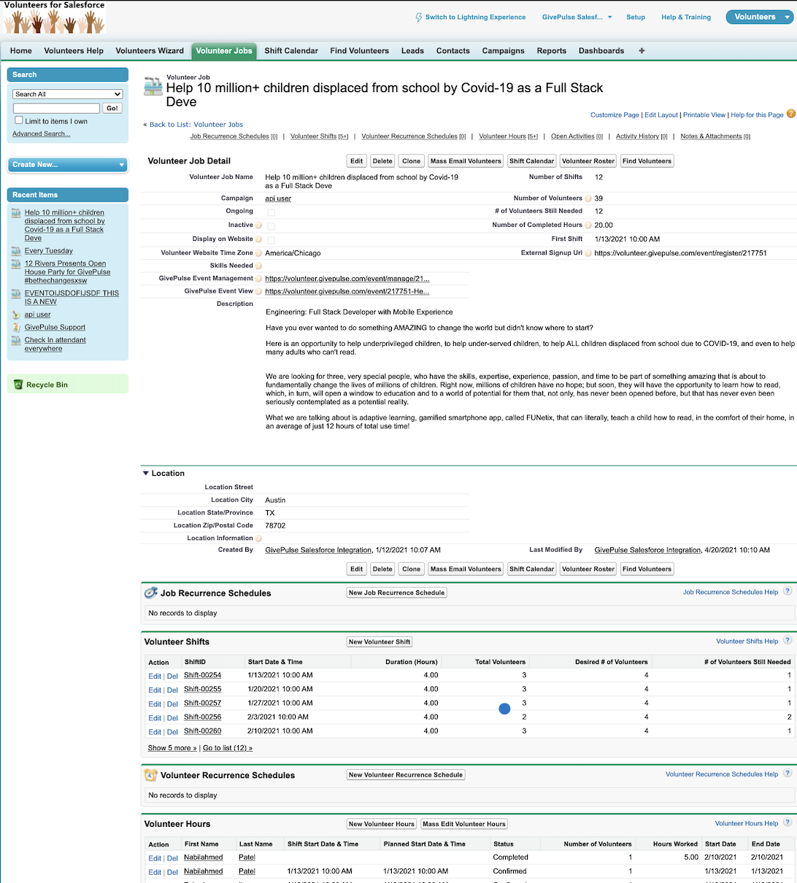Switch to the Shift Calendar tab
The height and width of the screenshot is (883, 797).
(x=291, y=50)
